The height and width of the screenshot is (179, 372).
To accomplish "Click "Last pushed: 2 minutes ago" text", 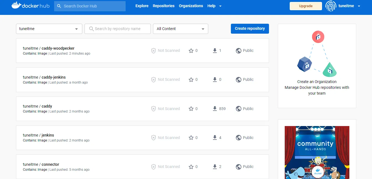I will point(70,54).
